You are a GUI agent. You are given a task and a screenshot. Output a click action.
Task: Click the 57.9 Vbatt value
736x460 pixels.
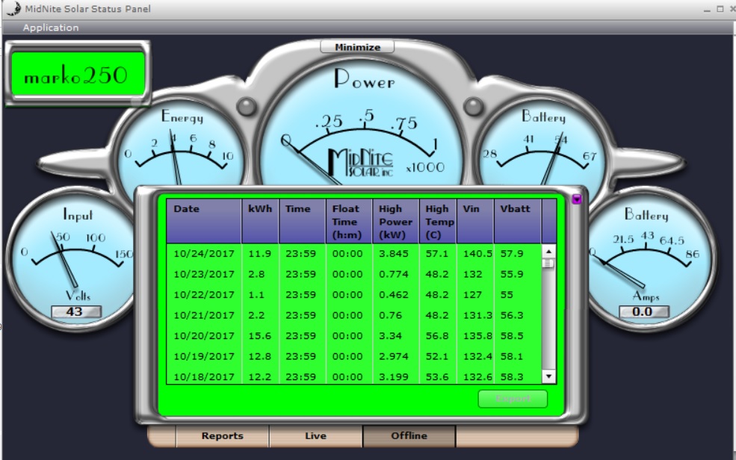(511, 254)
